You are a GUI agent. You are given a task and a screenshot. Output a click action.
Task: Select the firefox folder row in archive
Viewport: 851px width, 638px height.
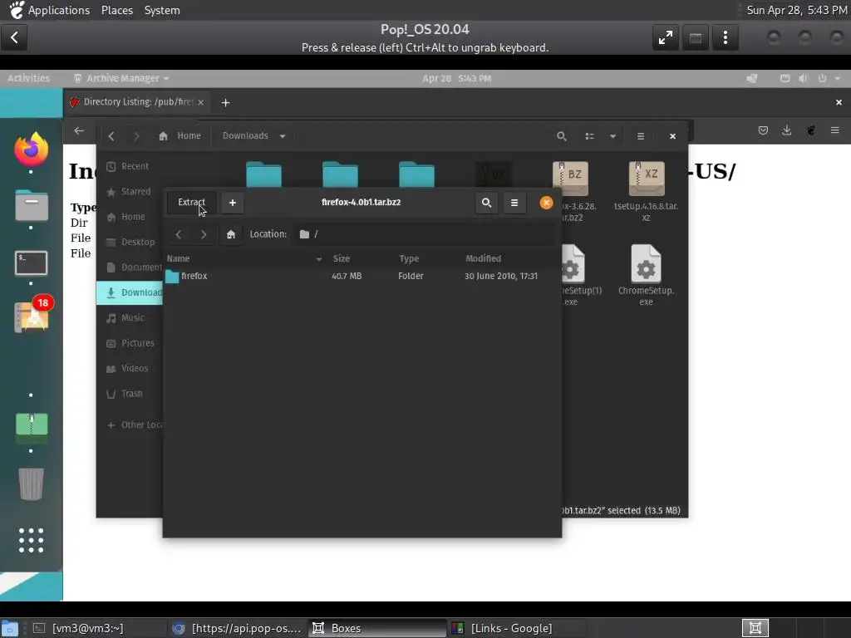point(362,276)
